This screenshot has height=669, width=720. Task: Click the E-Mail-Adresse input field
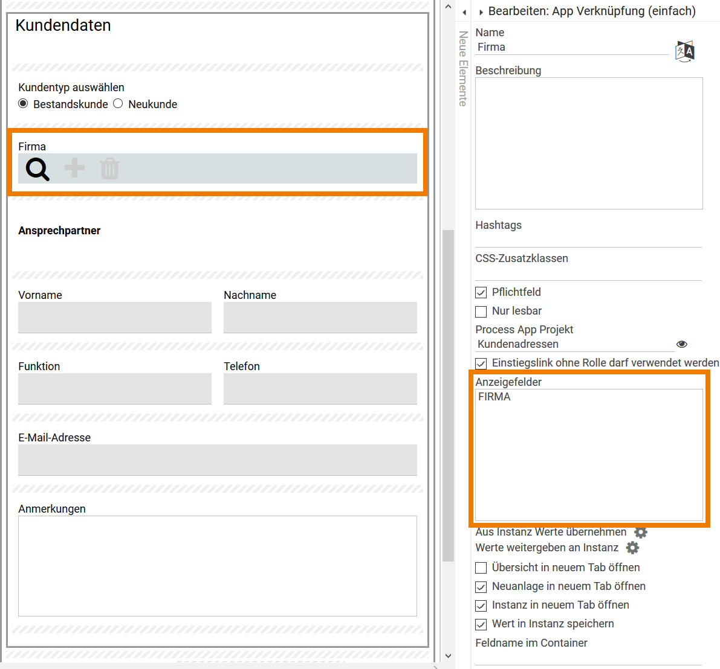[218, 460]
